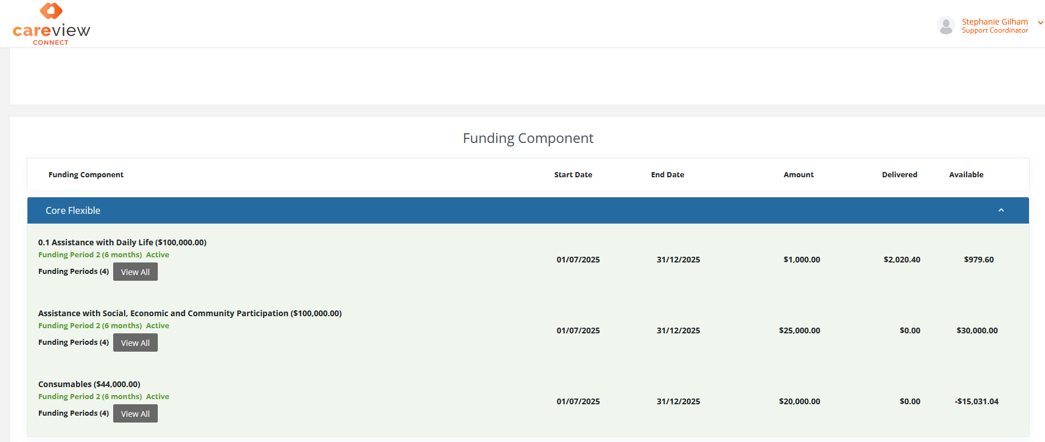Screen dimensions: 1045x442
Task: Click the CareView Connect logo
Action: coord(51,25)
